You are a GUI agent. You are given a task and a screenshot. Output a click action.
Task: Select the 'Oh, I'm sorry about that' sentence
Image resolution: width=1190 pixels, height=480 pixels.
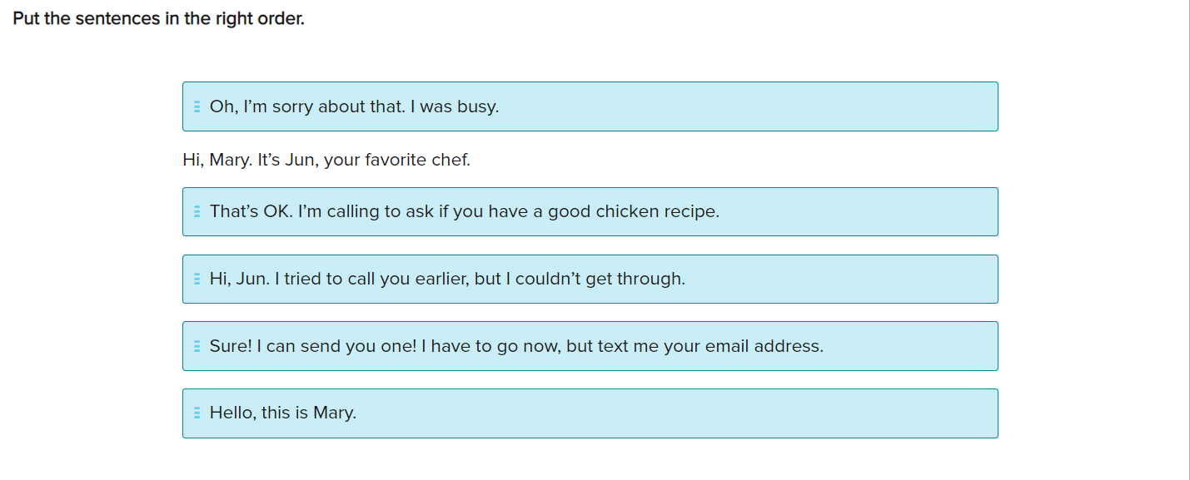[354, 106]
